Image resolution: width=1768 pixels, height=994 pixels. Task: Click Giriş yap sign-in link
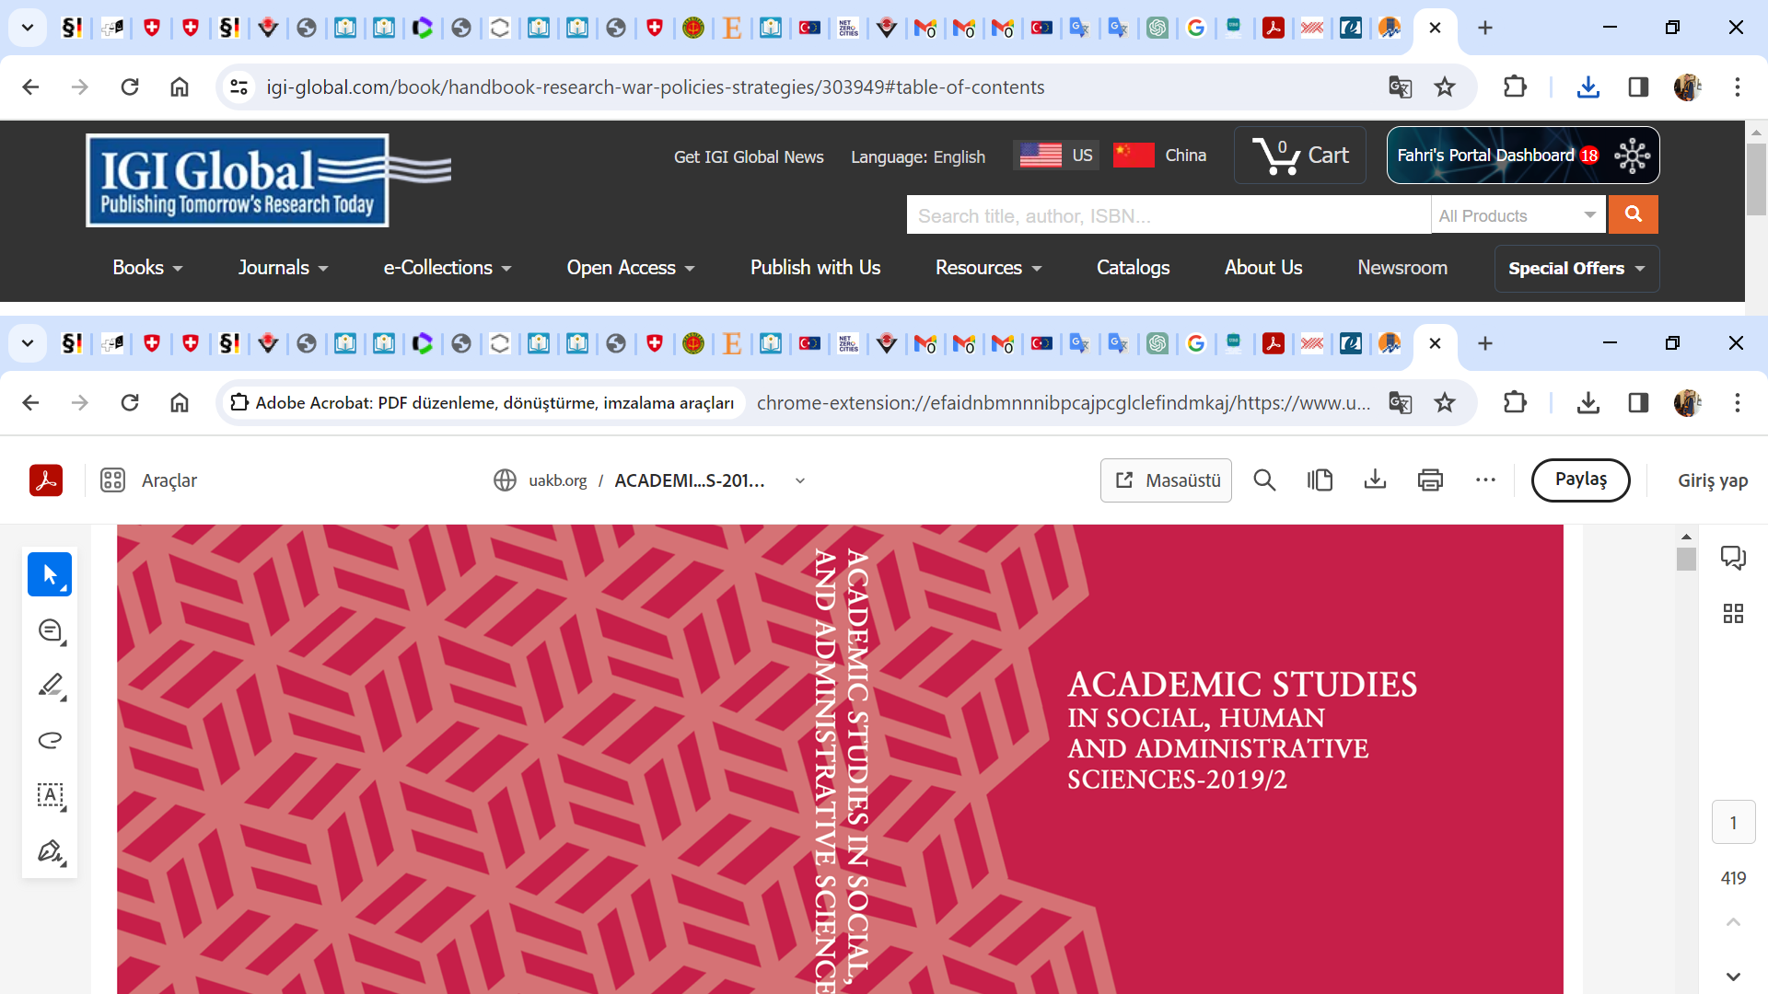click(1712, 480)
